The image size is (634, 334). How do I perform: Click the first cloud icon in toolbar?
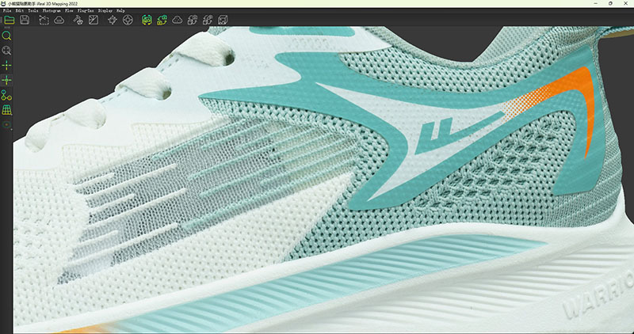(59, 20)
